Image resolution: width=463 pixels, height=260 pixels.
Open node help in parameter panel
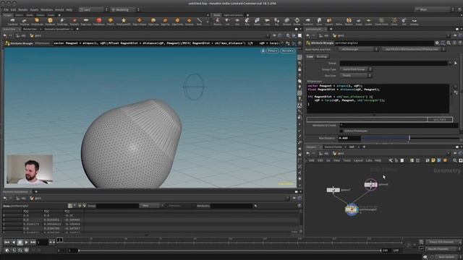coord(460,43)
